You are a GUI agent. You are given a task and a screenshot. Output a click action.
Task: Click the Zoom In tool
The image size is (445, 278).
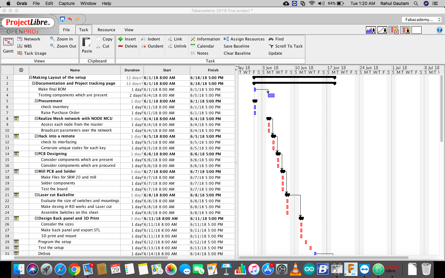[x=61, y=39]
